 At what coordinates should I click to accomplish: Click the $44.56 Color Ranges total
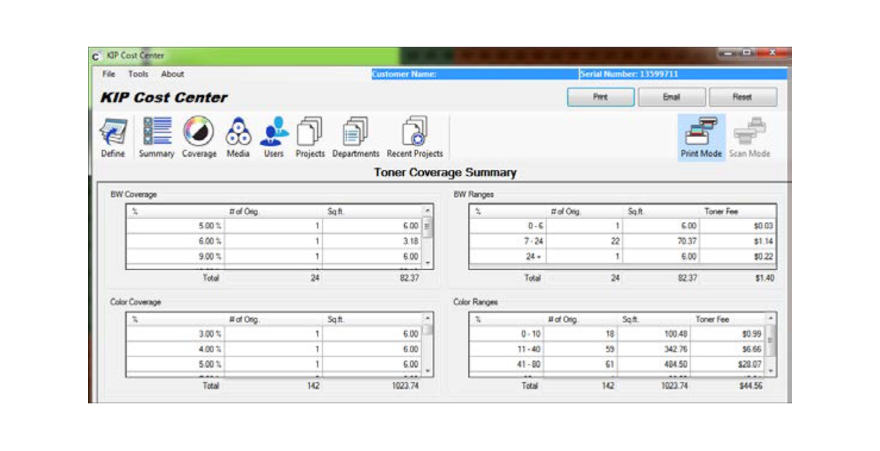coord(751,386)
